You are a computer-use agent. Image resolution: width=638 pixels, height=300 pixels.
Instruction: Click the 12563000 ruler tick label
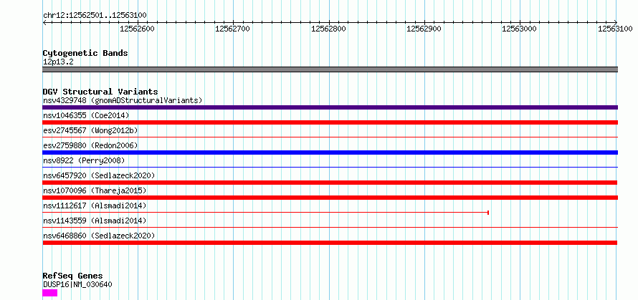tap(520, 29)
